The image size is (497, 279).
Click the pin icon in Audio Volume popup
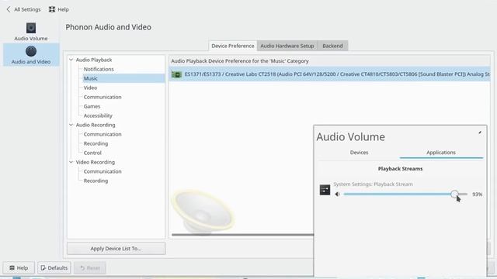point(480,133)
